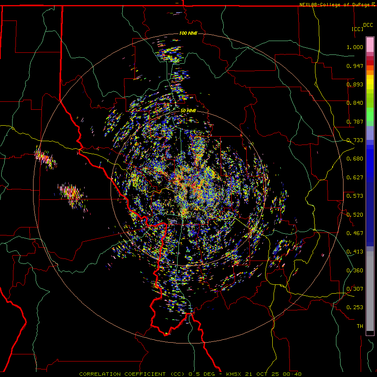377x377 pixels.
Task: Select the 1.000 scale value
Action: (x=355, y=47)
